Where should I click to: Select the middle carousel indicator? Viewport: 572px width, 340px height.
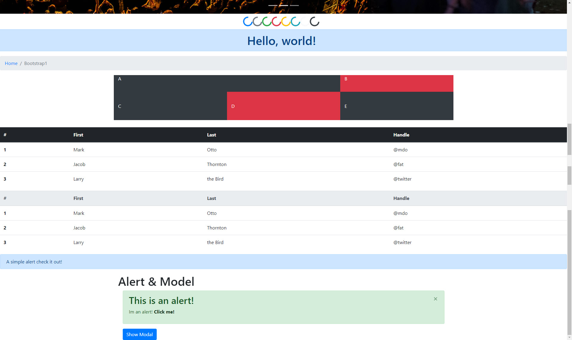point(283,5)
